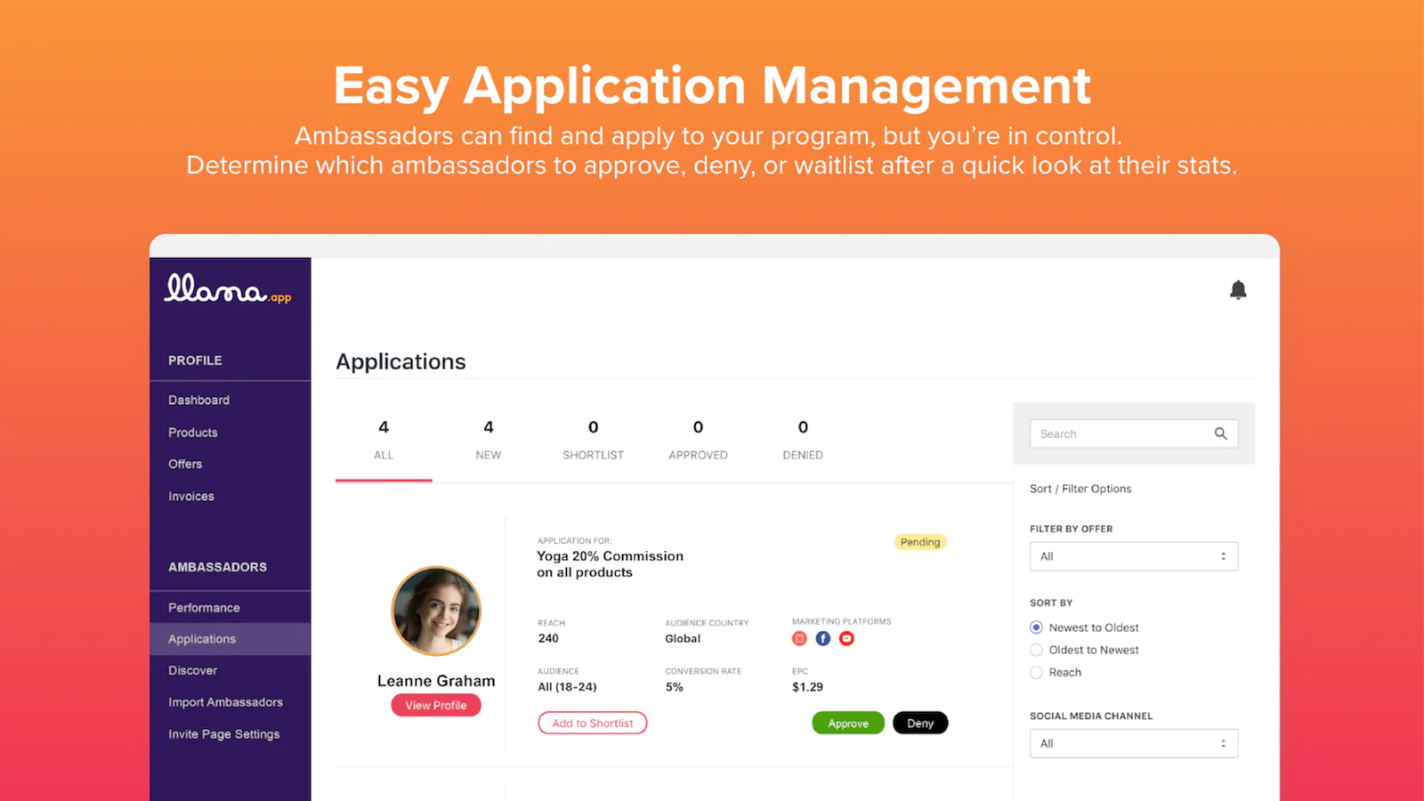This screenshot has width=1424, height=801.
Task: Switch to the SHORTLIST tab
Action: (x=594, y=441)
